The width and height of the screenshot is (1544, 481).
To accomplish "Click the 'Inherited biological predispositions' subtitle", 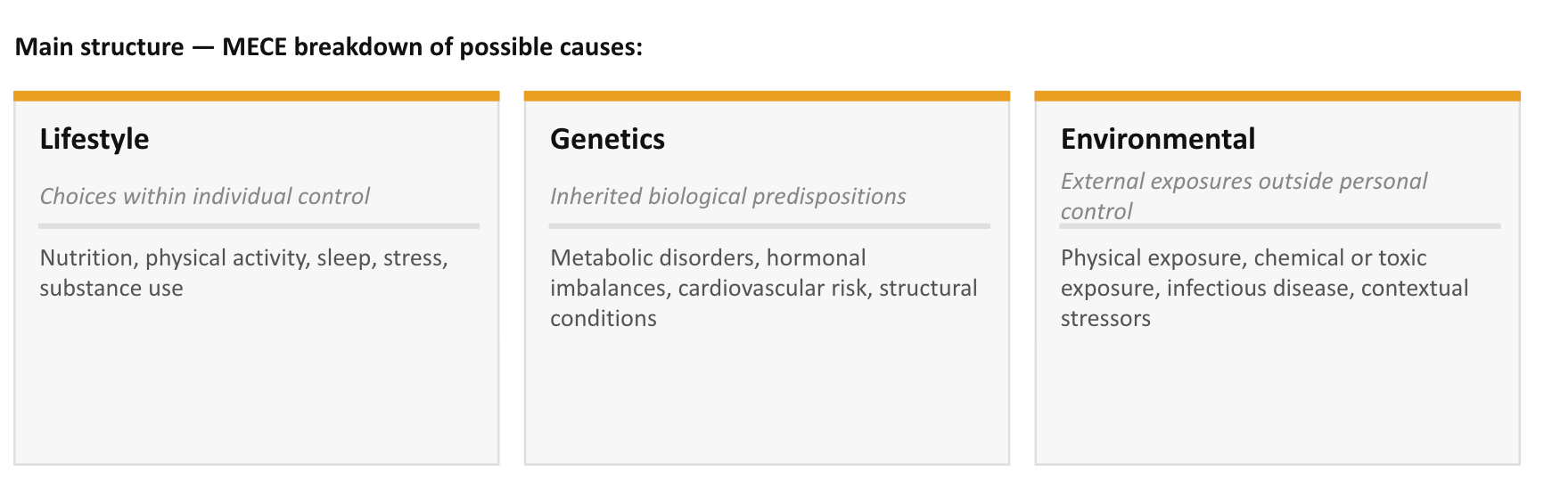I will click(727, 196).
